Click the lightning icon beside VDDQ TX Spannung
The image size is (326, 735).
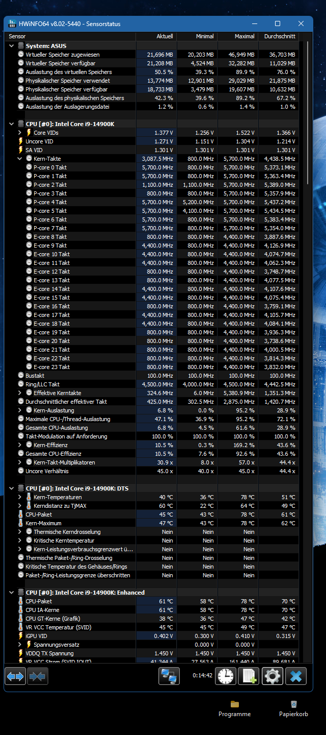point(21,653)
